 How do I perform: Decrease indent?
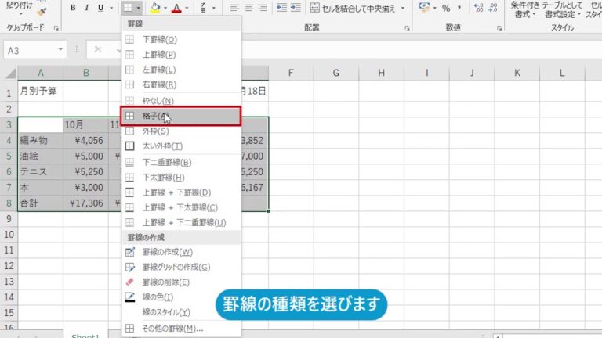tap(281, 8)
